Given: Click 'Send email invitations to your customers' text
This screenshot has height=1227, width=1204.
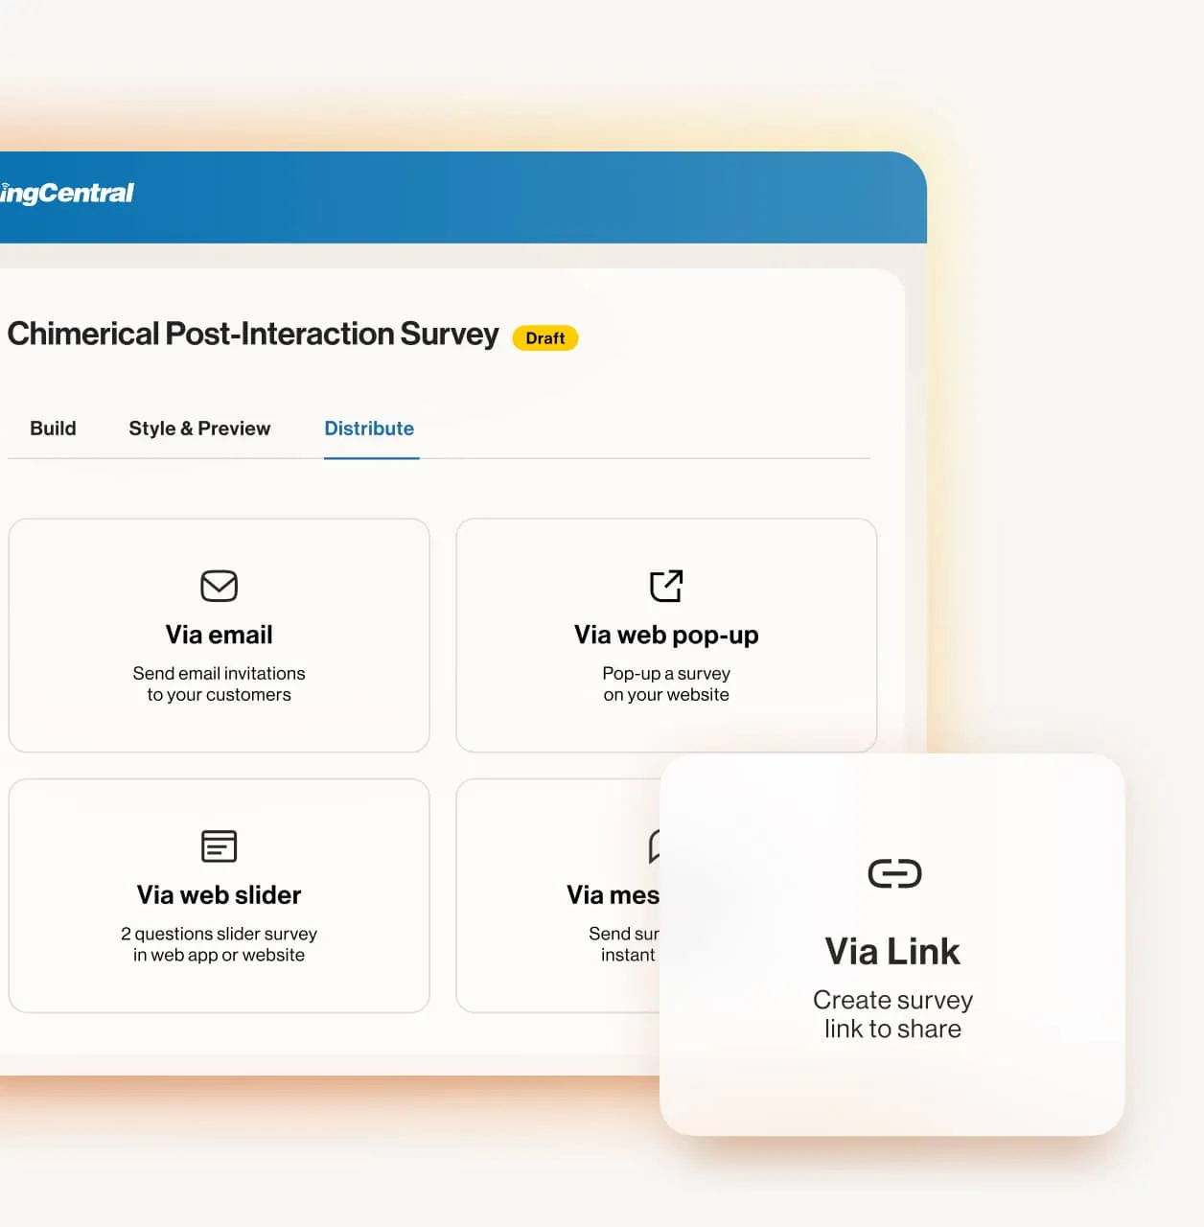Looking at the screenshot, I should pyautogui.click(x=219, y=684).
